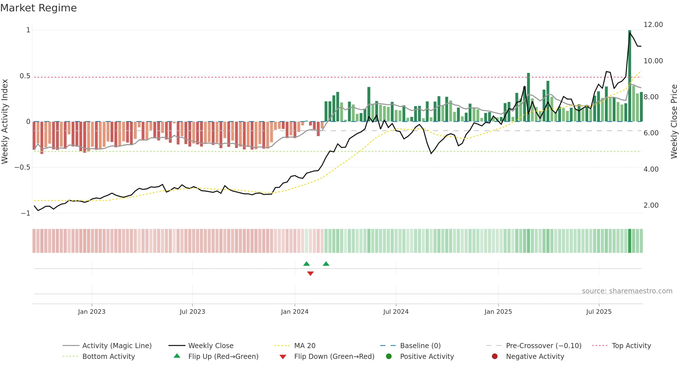Click the 6.00 price axis tick

[x=651, y=133]
